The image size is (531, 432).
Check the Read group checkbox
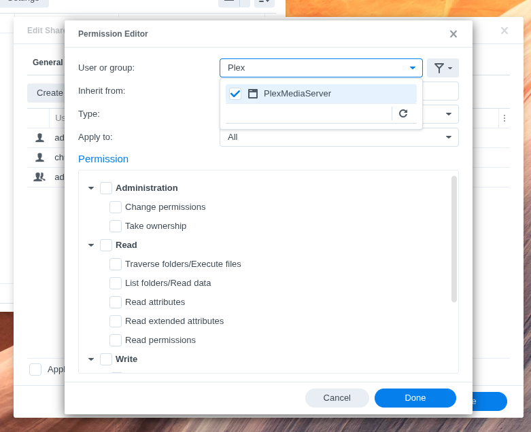tap(106, 245)
